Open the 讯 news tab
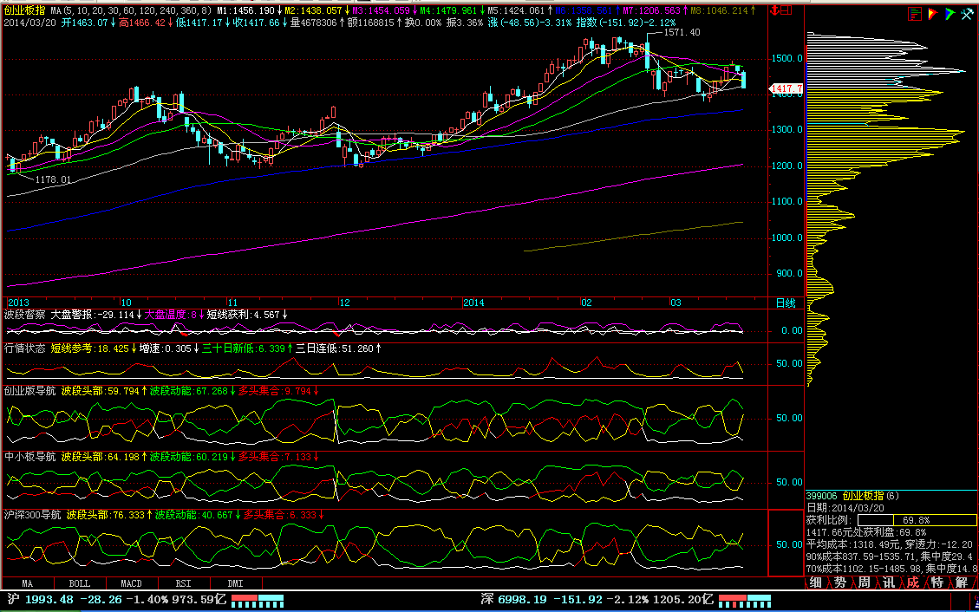The height and width of the screenshot is (612, 979). pyautogui.click(x=889, y=583)
